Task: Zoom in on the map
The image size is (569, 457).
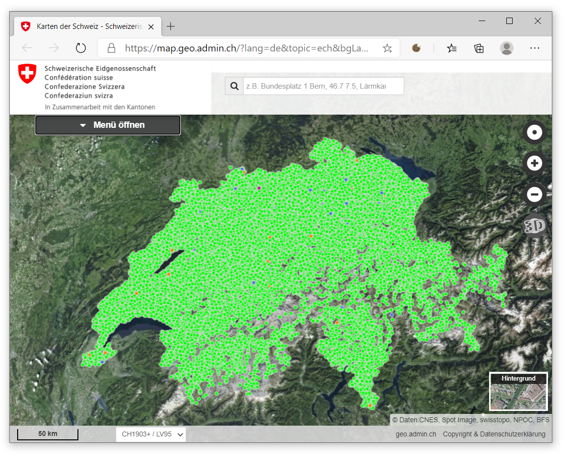Action: [534, 164]
